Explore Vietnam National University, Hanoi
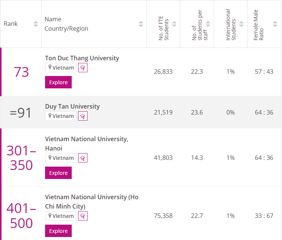 [58, 173]
